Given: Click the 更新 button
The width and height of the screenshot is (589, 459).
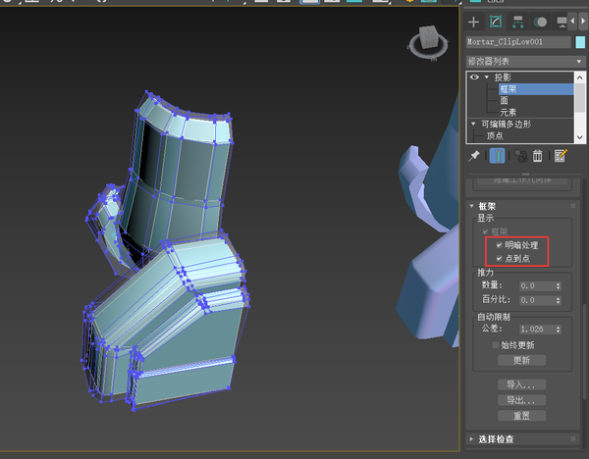Looking at the screenshot, I should (522, 360).
